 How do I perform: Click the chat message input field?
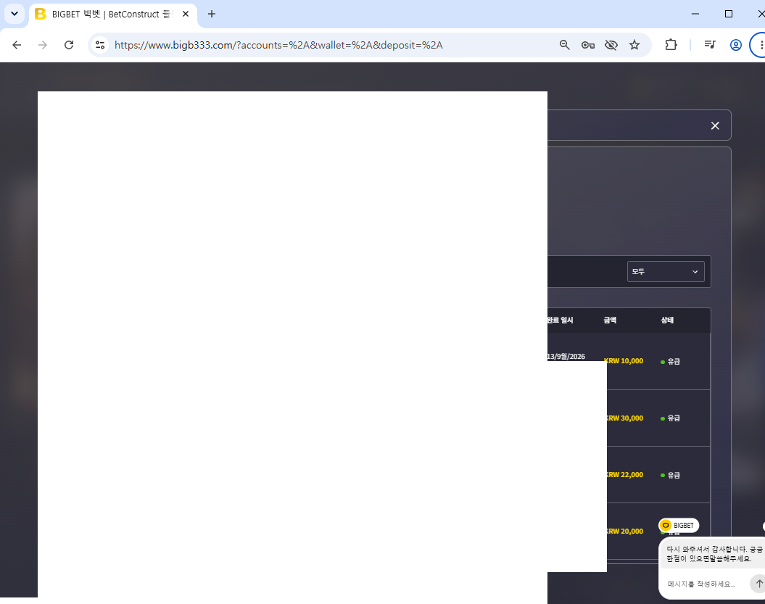pos(705,584)
